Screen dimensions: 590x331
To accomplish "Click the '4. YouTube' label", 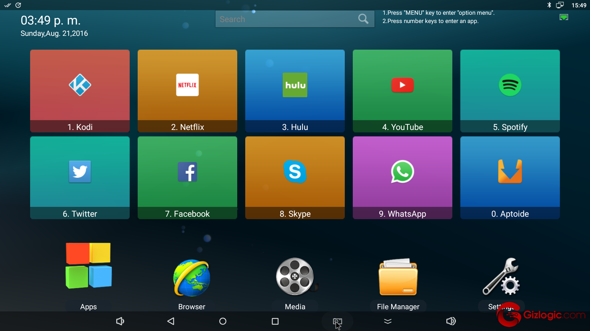I will (403, 127).
